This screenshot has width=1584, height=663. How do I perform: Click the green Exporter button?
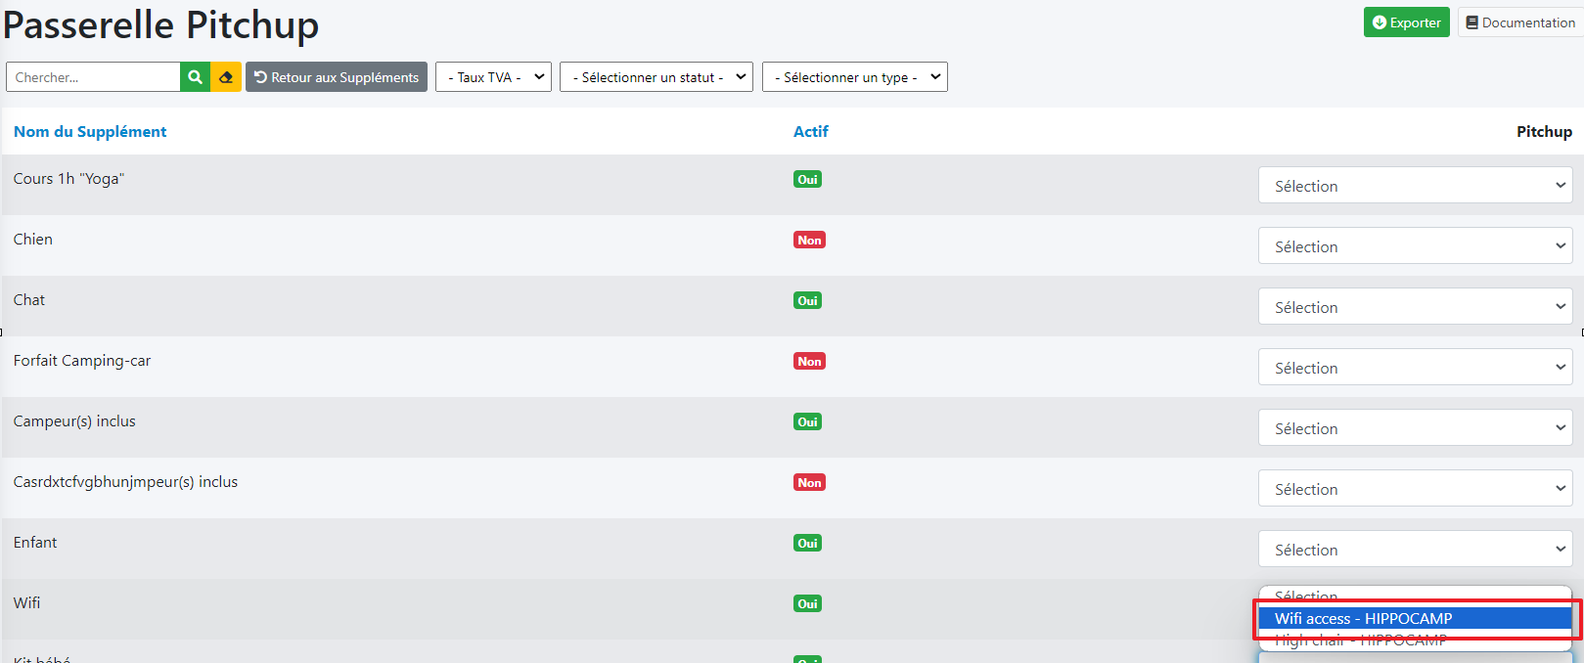pos(1406,22)
